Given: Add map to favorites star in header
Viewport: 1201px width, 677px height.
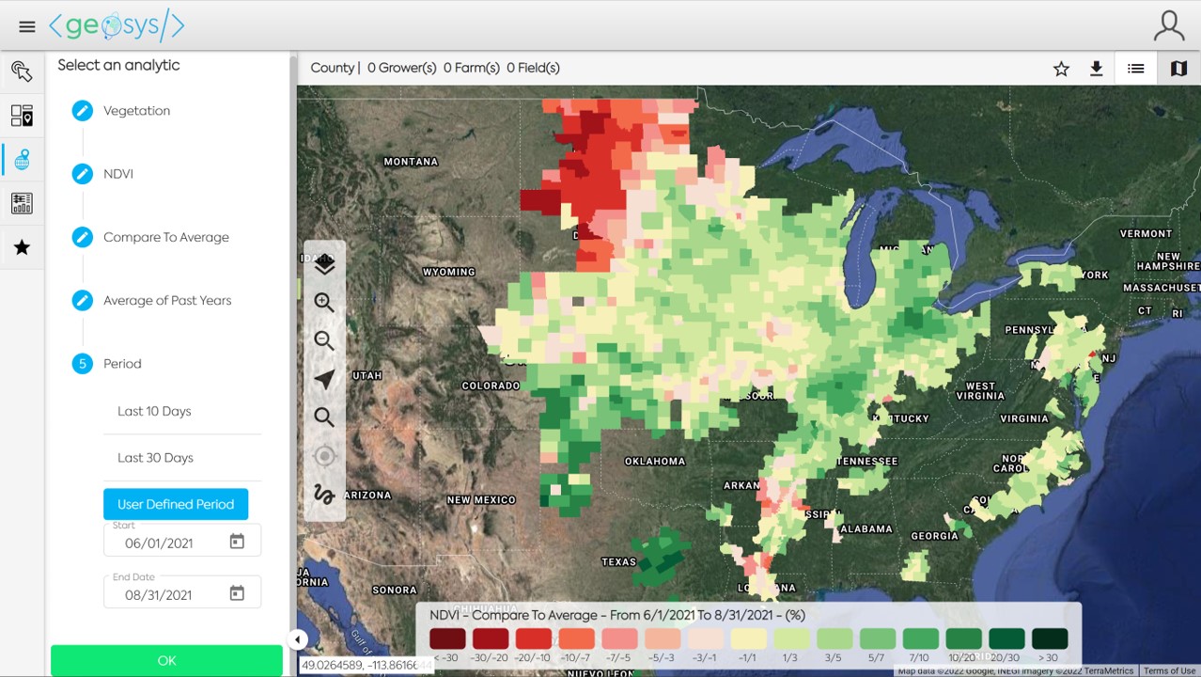Looking at the screenshot, I should click(1061, 69).
